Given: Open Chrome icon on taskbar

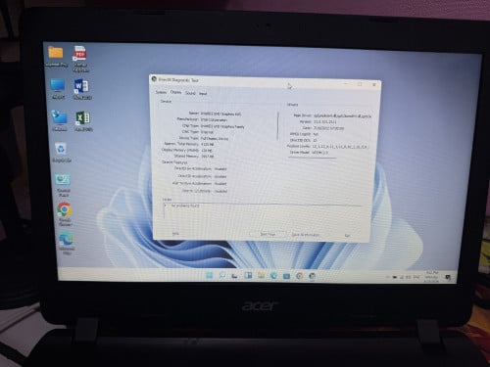Looking at the screenshot, I should (300, 276).
